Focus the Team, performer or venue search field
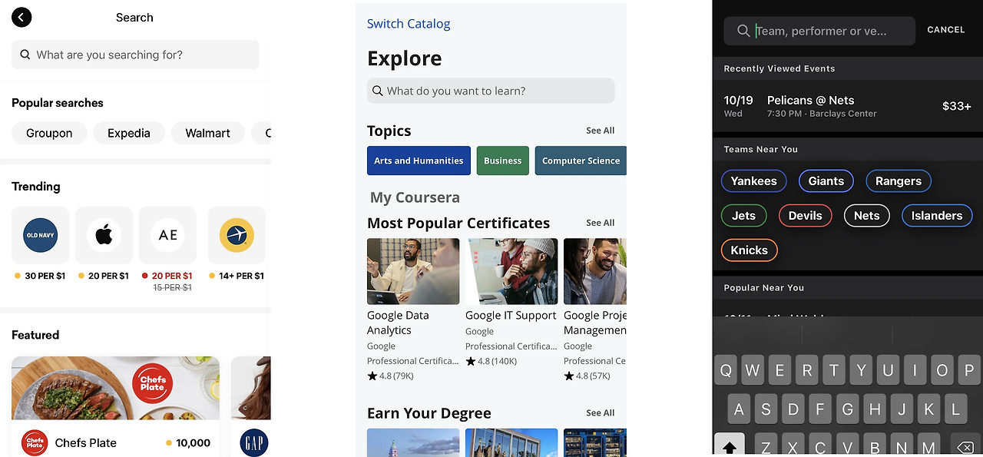Image resolution: width=983 pixels, height=457 pixels. (x=819, y=31)
